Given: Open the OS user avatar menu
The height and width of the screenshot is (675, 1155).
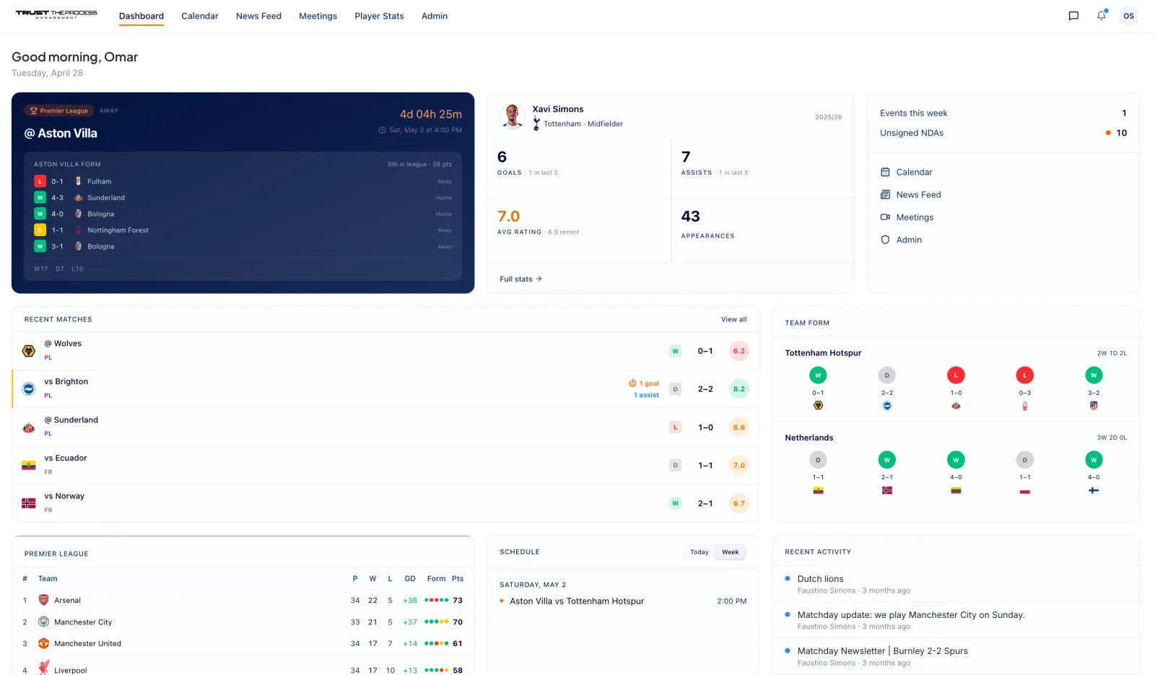Looking at the screenshot, I should (1128, 15).
